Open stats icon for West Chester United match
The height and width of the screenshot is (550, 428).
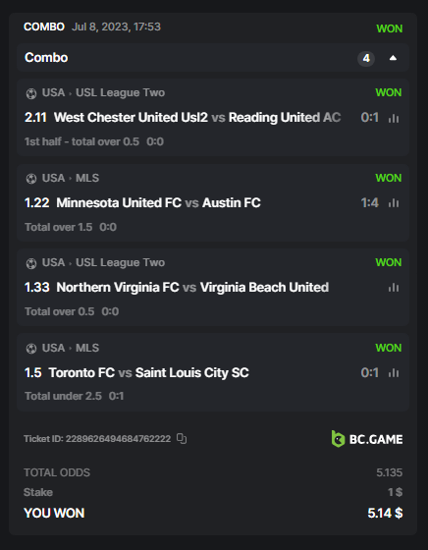tap(394, 118)
